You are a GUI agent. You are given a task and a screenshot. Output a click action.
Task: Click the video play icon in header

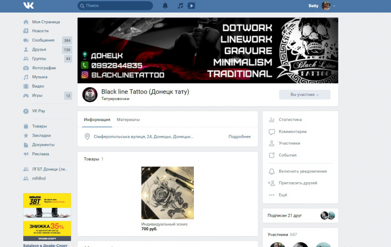[191, 5]
